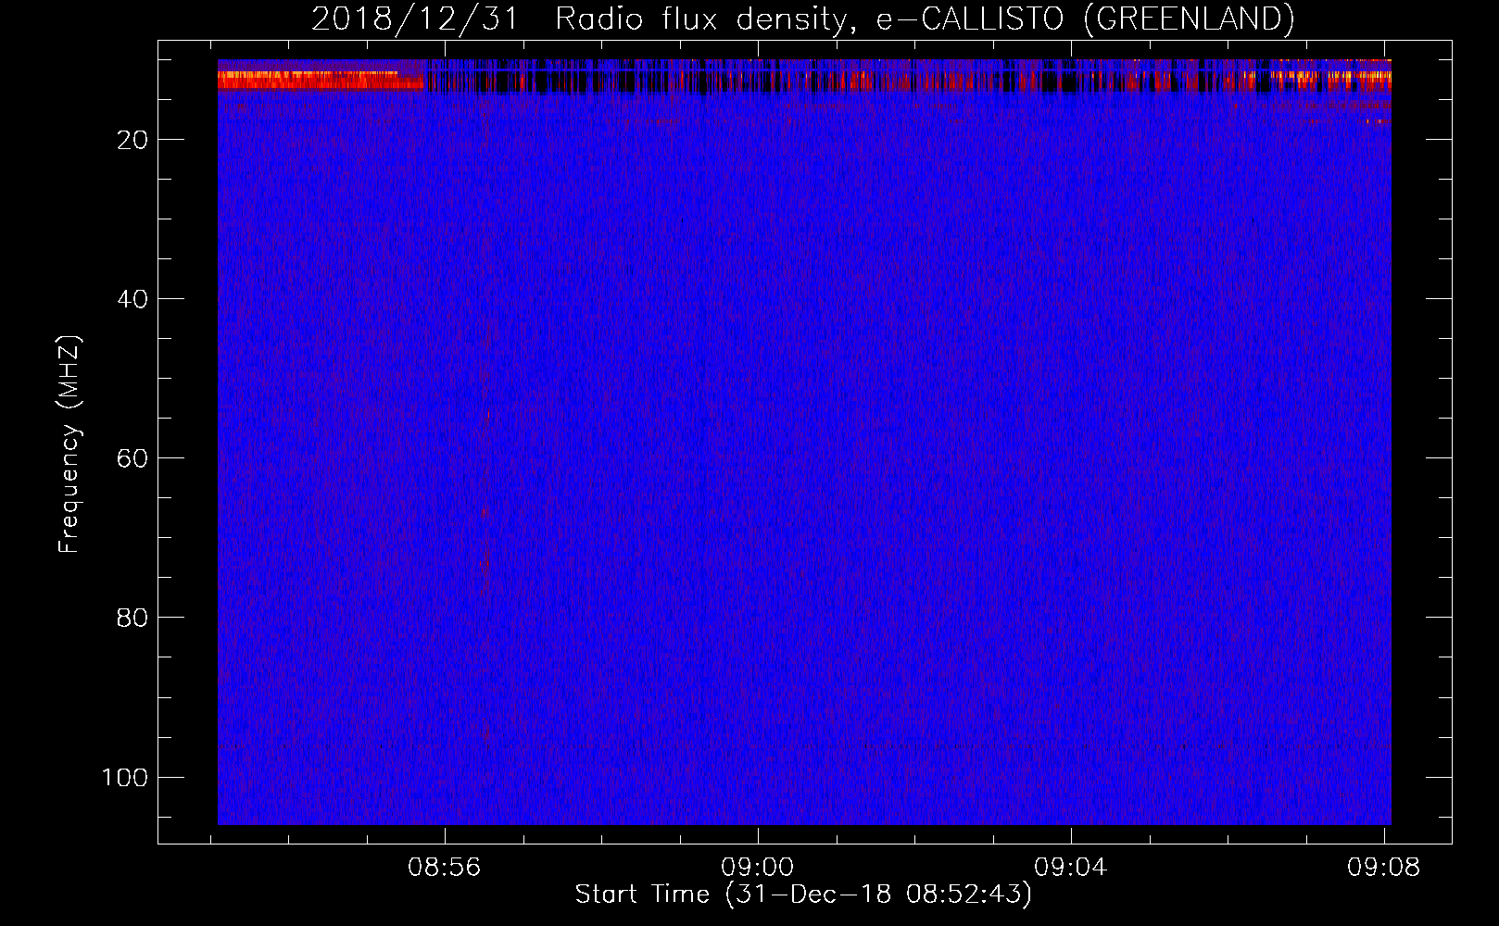Click the 09:08 time tick label
Screen dimensions: 1499x926
tap(1383, 868)
